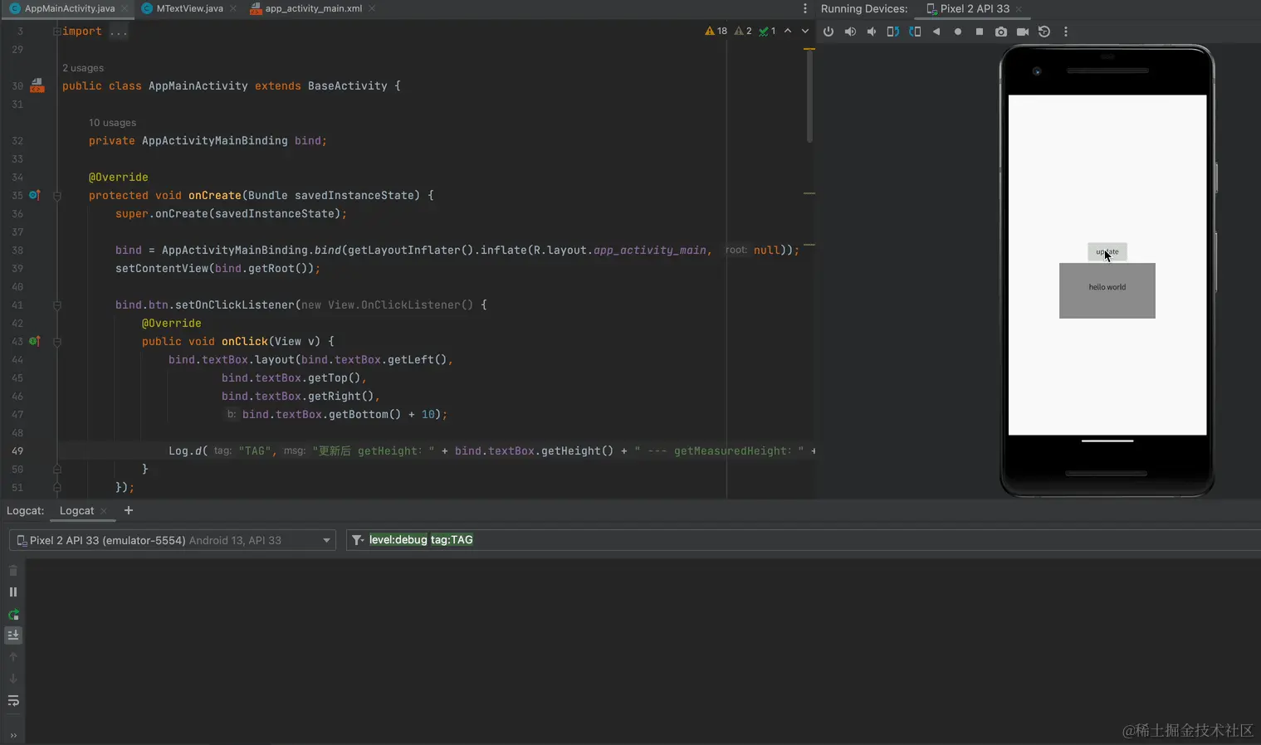
Task: Tap the emulator Home circle button
Action: point(958,32)
